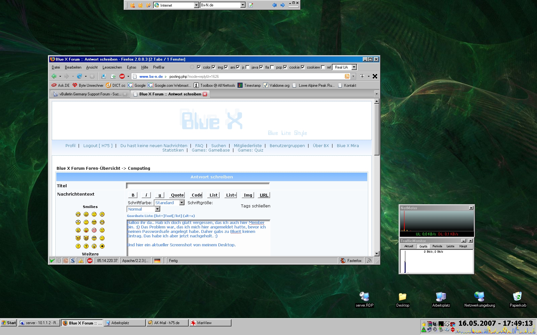The image size is (537, 335).
Task: Click the Mitgliederliste navigation link
Action: tap(248, 145)
